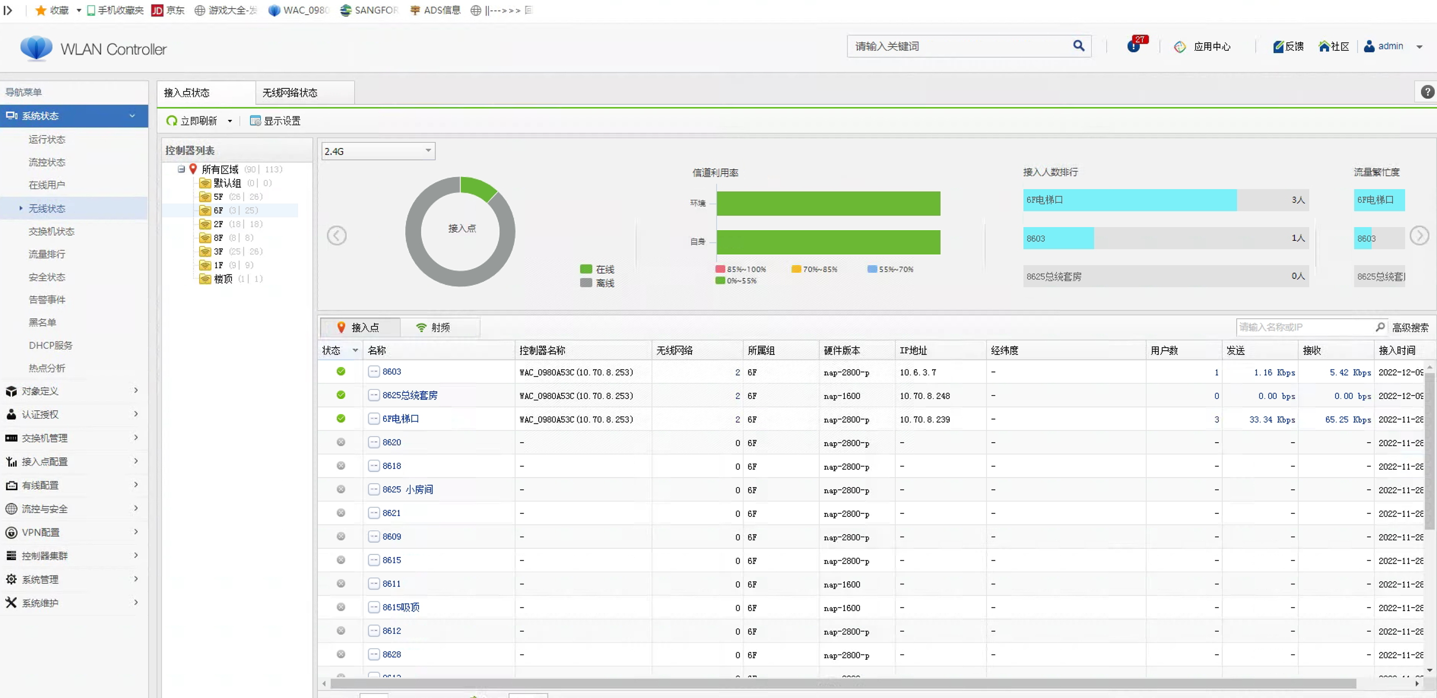
Task: Click the search magnifier icon in header
Action: pyautogui.click(x=1078, y=46)
